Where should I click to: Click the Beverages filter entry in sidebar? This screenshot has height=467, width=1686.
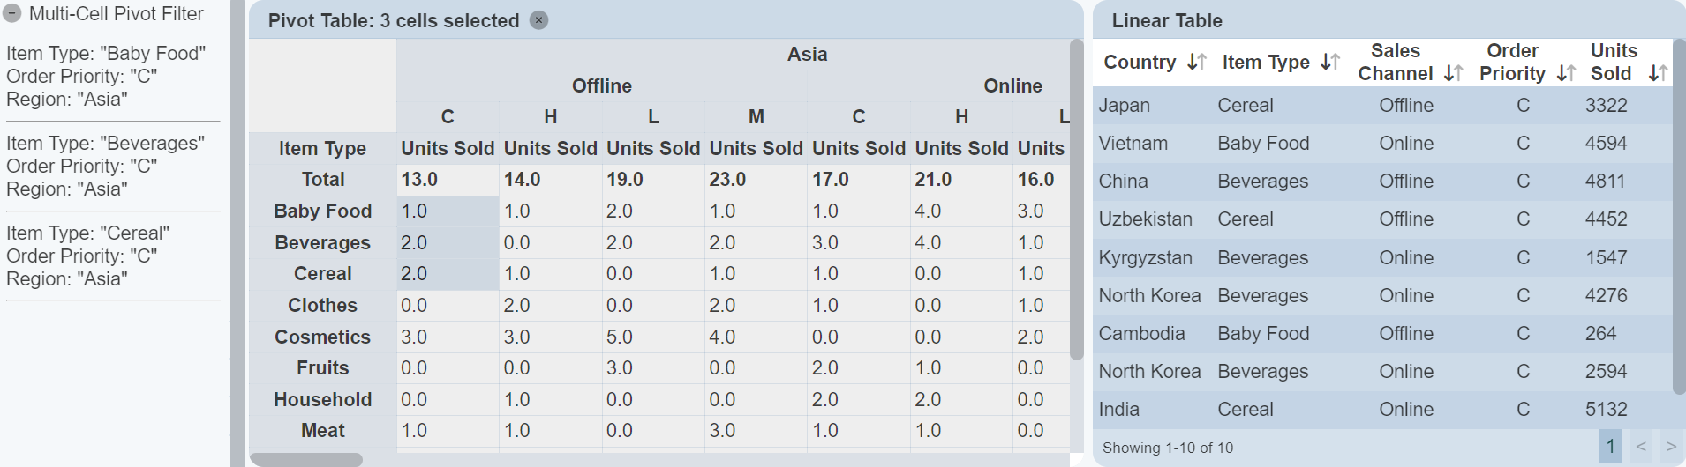coord(106,166)
